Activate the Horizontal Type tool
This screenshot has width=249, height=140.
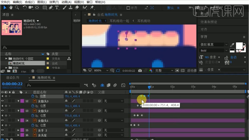pyautogui.click(x=57, y=8)
